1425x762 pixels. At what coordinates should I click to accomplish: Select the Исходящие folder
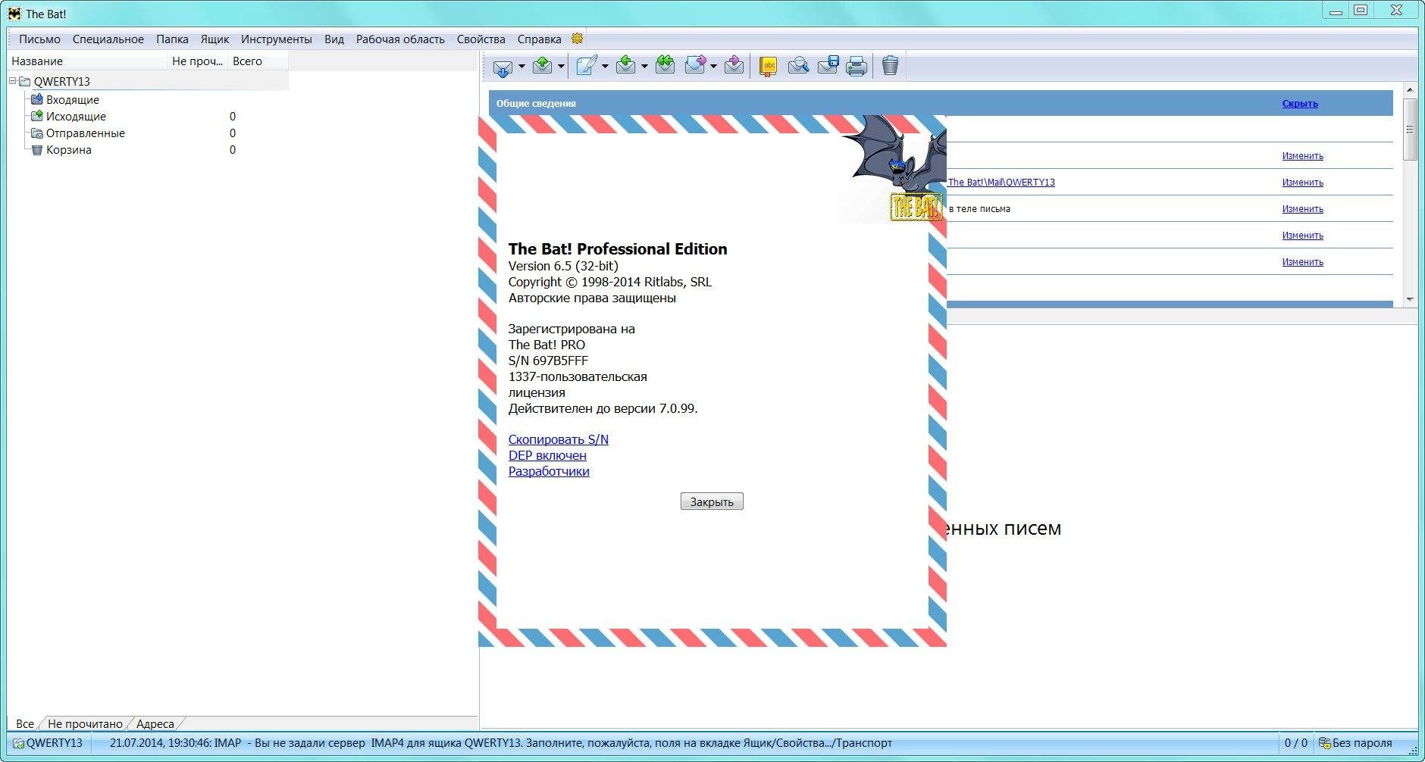point(76,117)
